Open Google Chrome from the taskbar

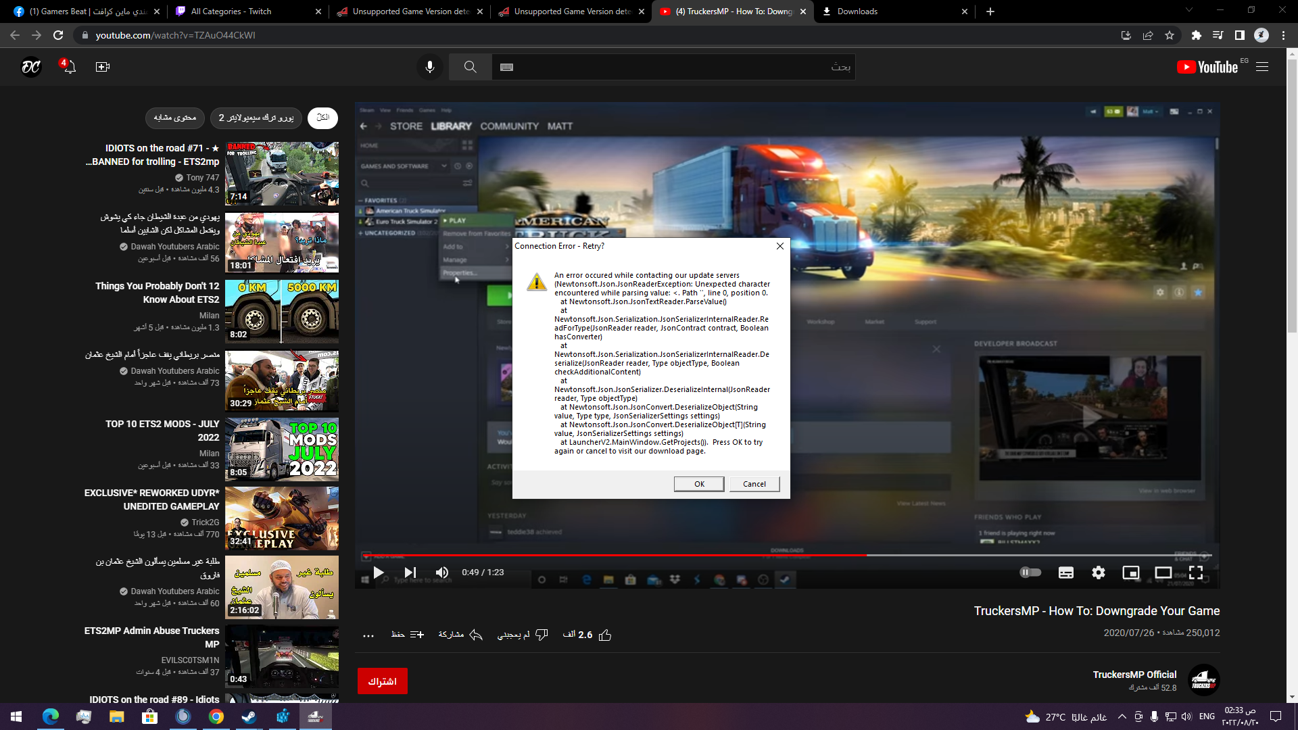[x=216, y=716]
